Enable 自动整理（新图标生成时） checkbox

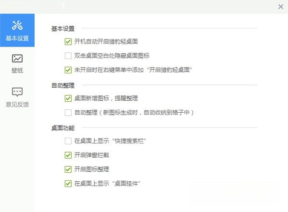[x=68, y=113]
